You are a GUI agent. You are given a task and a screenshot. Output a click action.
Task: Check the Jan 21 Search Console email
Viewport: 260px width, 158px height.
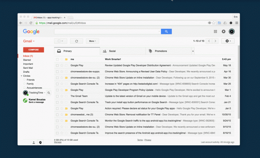coord(57,102)
